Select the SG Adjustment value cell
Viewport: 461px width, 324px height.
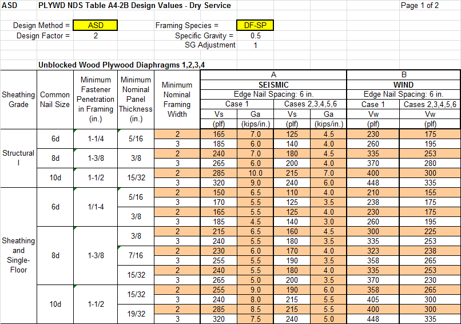click(255, 45)
